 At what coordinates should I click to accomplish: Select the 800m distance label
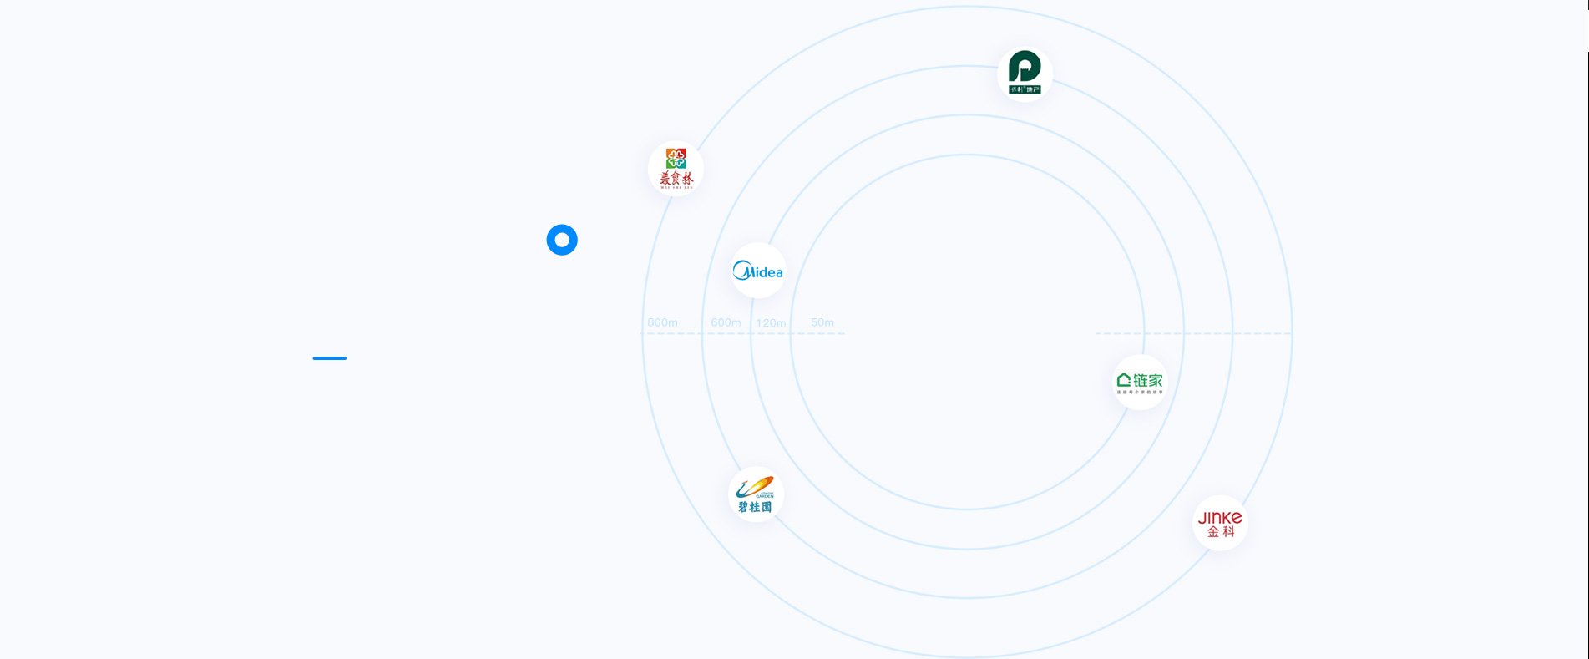662,322
